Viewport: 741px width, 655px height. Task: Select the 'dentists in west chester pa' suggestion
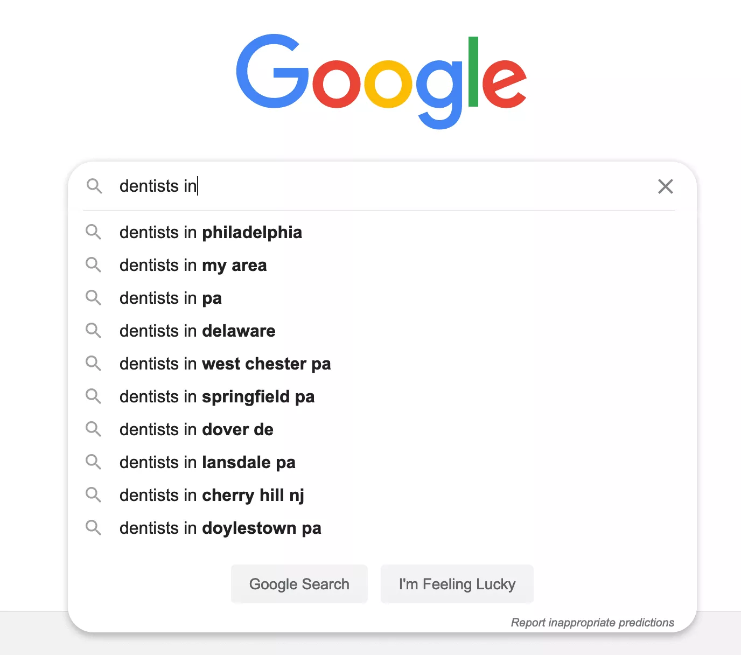[x=225, y=364]
